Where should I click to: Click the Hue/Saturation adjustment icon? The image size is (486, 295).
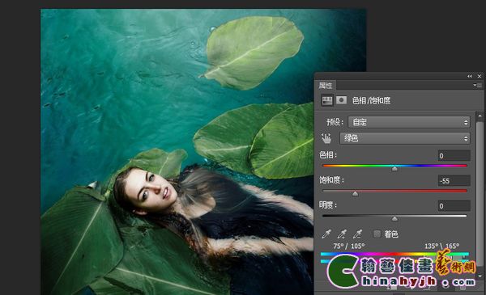click(327, 100)
